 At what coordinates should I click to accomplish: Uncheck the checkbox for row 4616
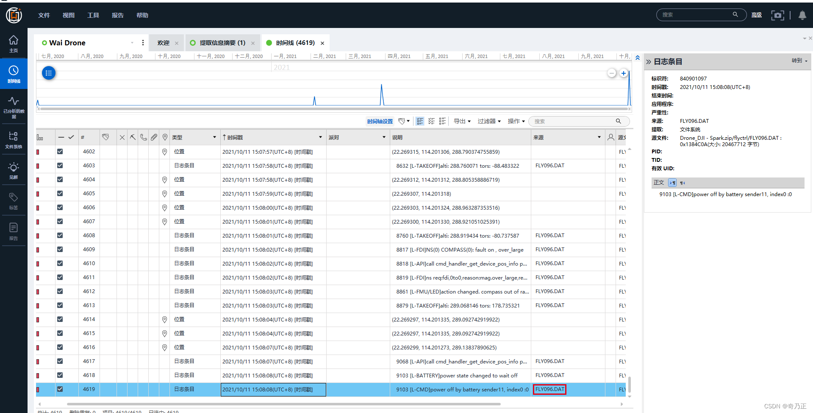click(60, 347)
